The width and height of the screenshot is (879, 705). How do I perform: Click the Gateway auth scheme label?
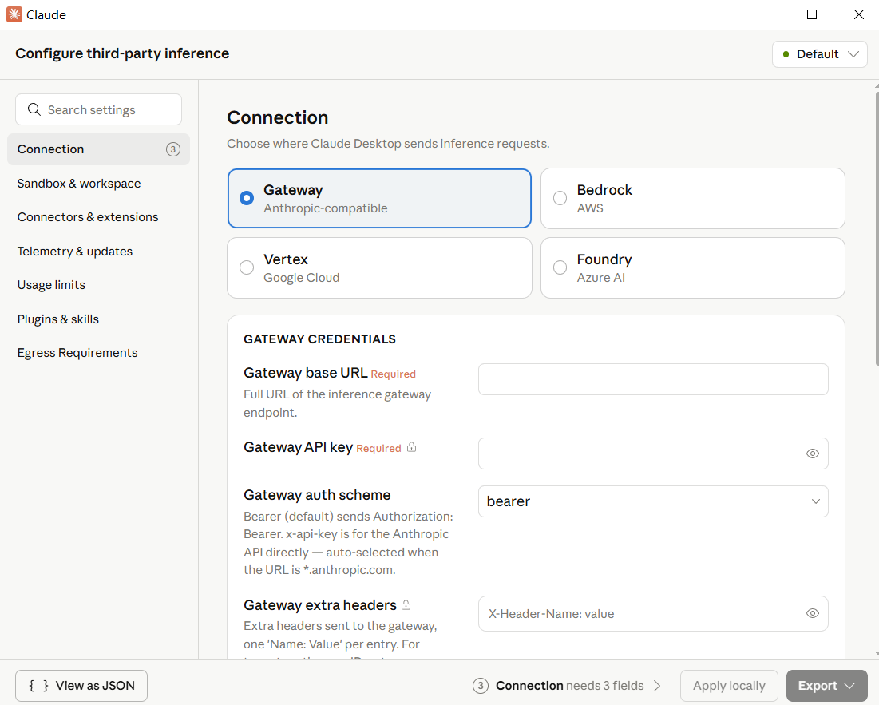317,495
